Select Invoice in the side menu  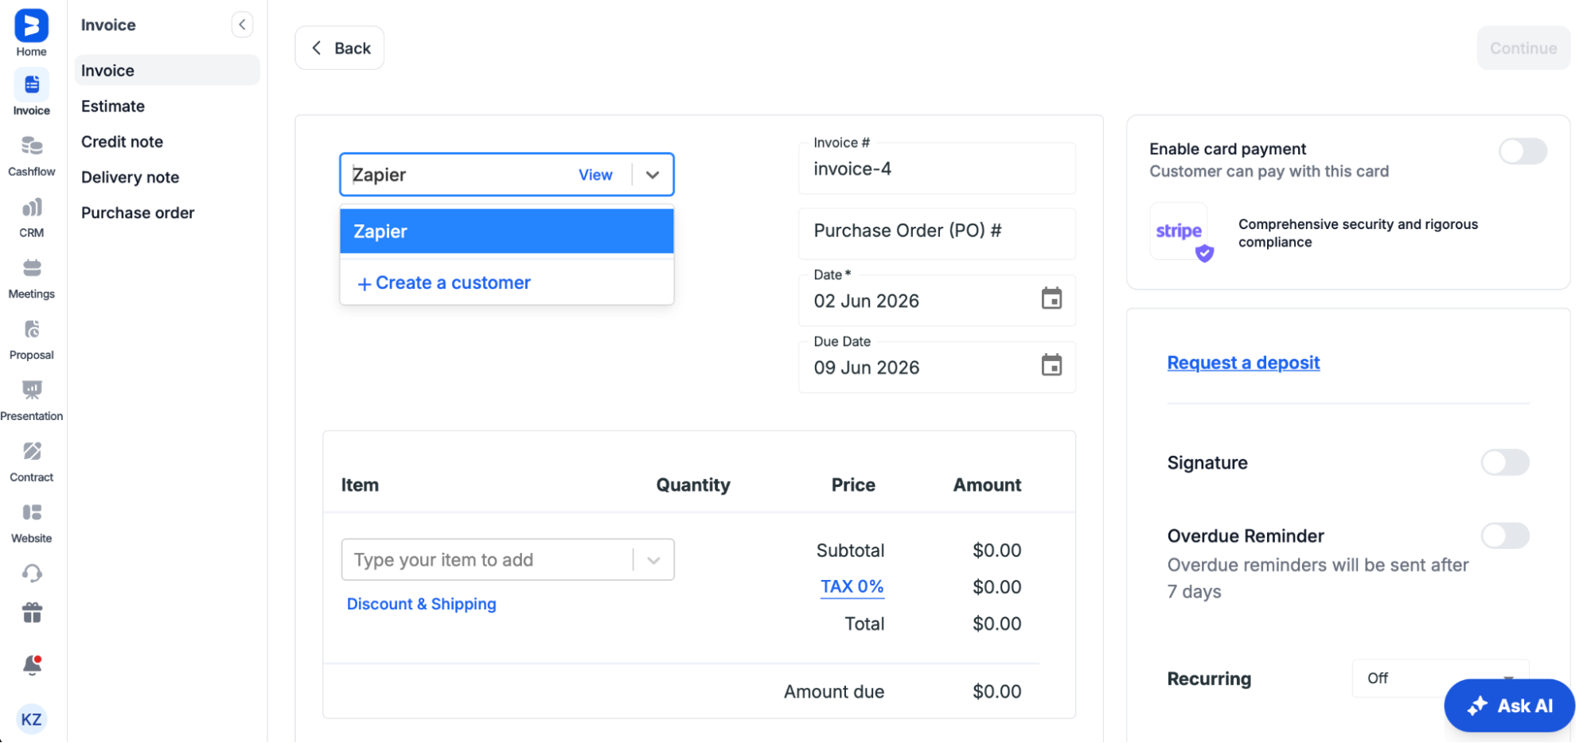tap(167, 70)
